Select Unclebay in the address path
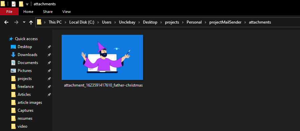Image resolution: width=300 pixels, height=131 pixels. [127, 22]
